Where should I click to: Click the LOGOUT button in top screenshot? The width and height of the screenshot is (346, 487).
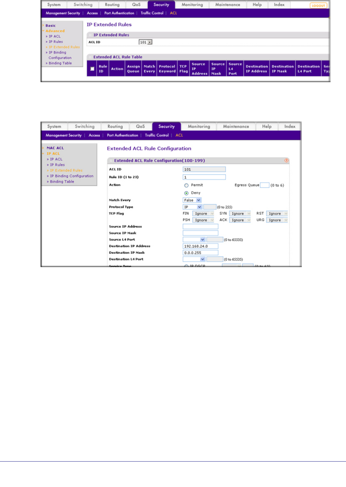coord(318,6)
